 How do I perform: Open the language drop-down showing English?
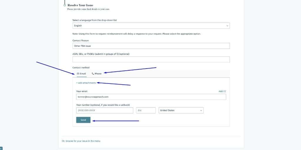pos(151,26)
